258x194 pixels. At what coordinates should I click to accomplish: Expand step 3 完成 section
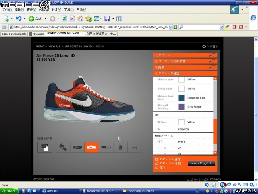point(185,67)
